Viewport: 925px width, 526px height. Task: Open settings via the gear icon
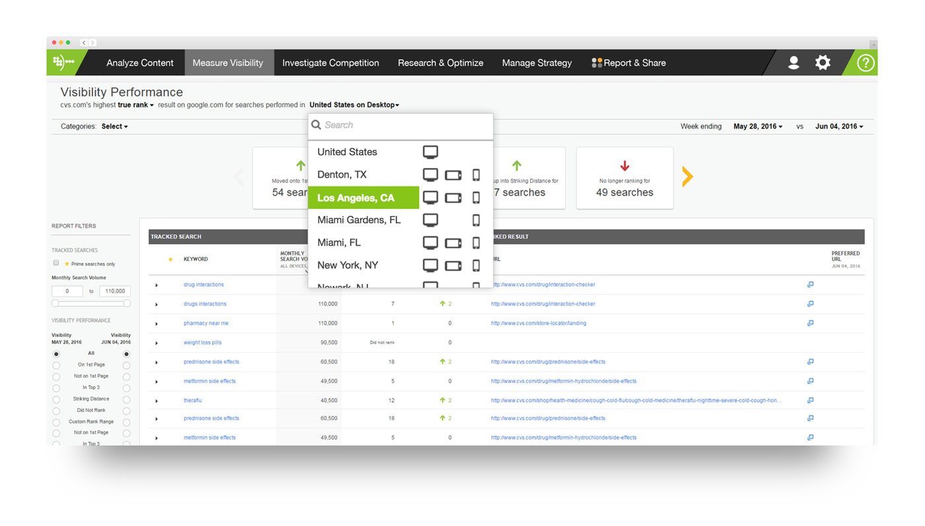(823, 63)
